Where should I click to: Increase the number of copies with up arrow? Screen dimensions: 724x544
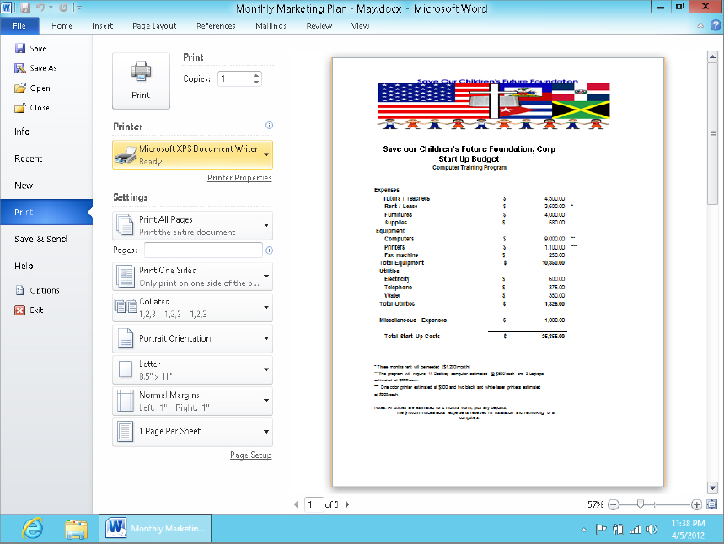click(x=256, y=75)
